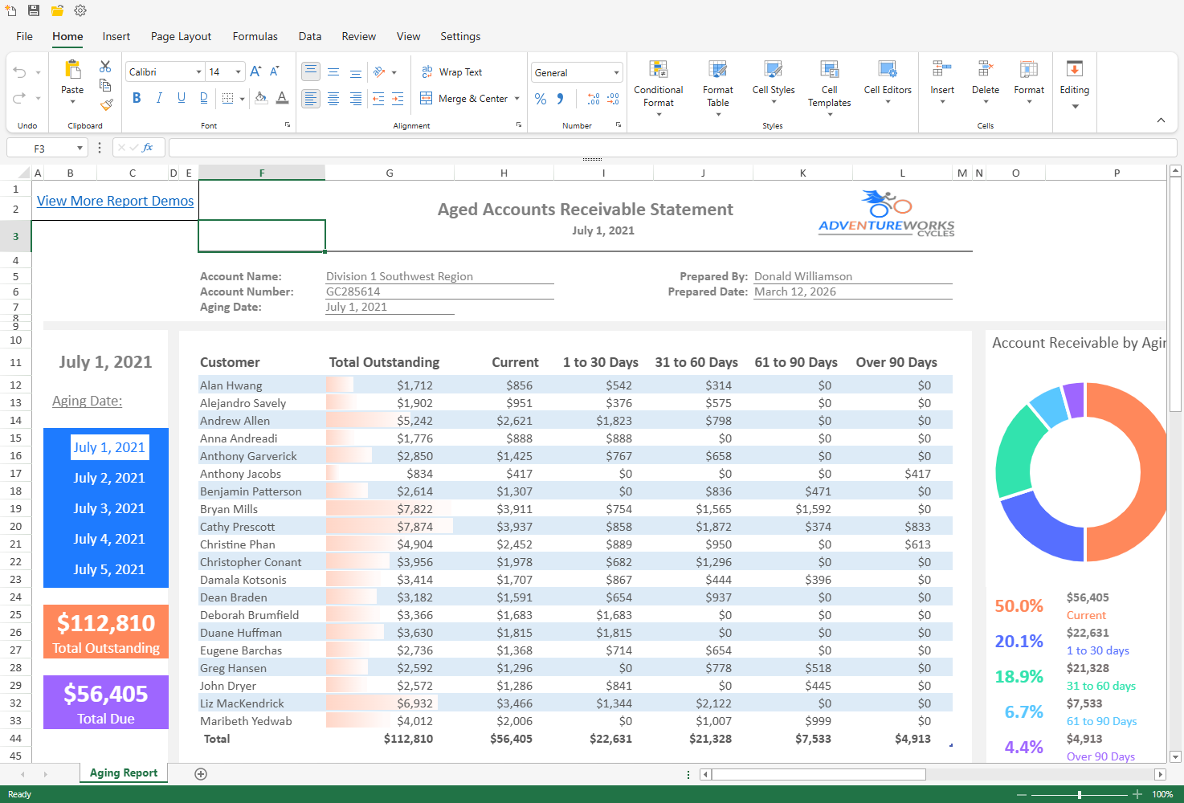The height and width of the screenshot is (803, 1184).
Task: Center text horizontally
Action: [333, 98]
